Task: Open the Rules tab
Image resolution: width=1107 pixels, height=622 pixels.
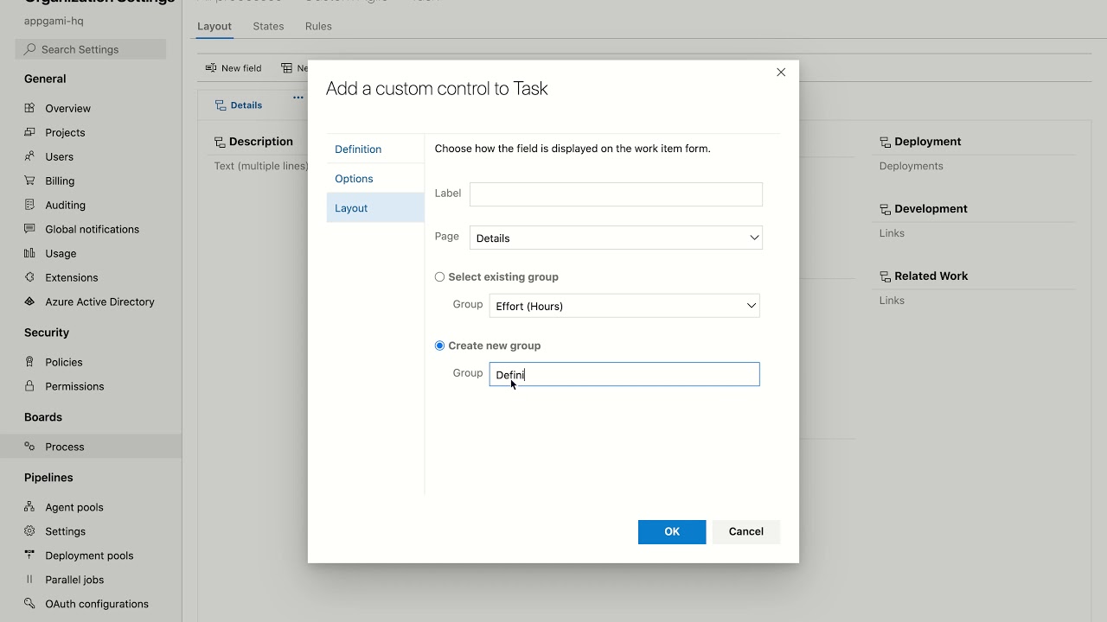Action: [318, 26]
